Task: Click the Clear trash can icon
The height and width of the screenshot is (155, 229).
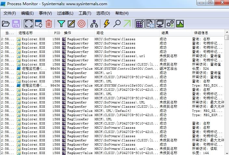Action: [49, 24]
